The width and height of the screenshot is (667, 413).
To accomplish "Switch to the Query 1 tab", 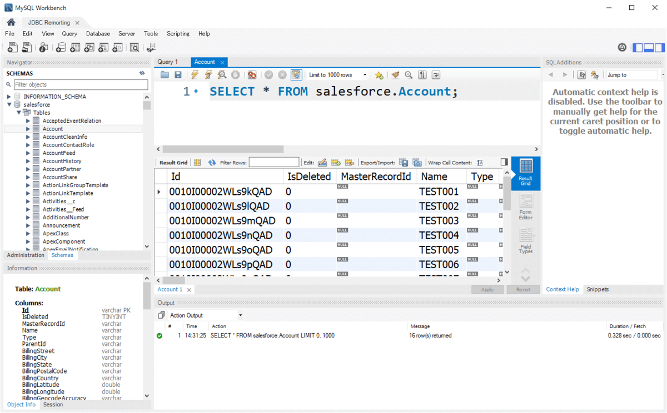I will pyautogui.click(x=168, y=62).
